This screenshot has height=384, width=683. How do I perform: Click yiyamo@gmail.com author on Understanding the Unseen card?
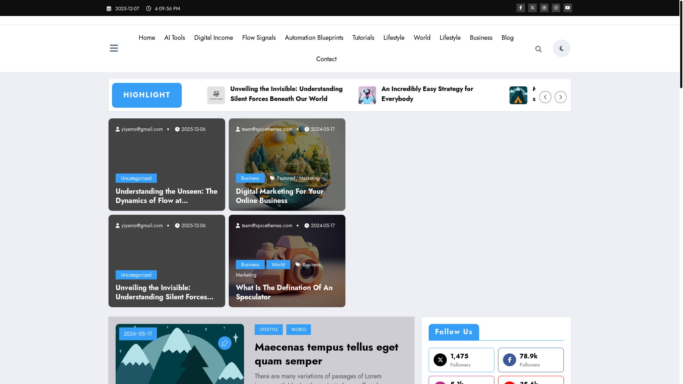click(142, 129)
